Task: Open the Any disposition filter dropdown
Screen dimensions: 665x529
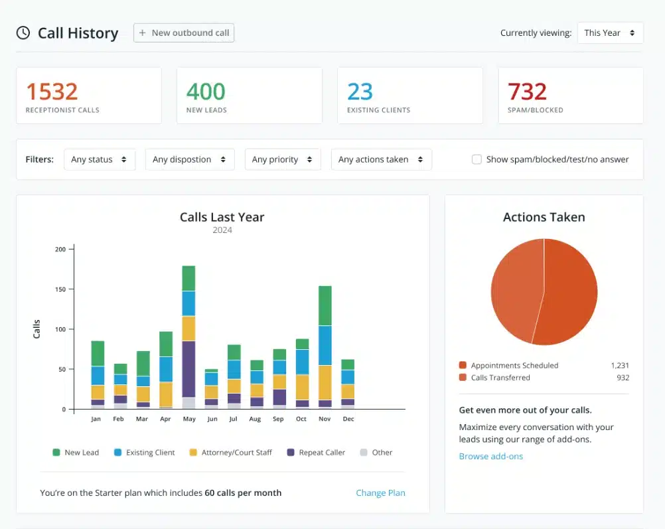Action: pos(189,159)
